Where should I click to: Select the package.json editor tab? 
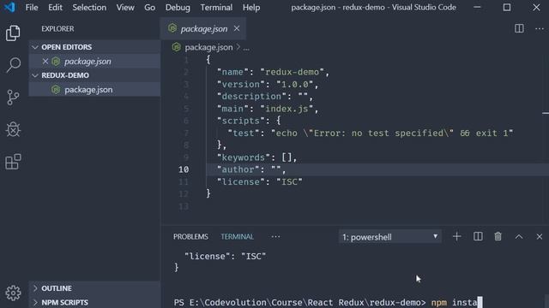pyautogui.click(x=203, y=28)
